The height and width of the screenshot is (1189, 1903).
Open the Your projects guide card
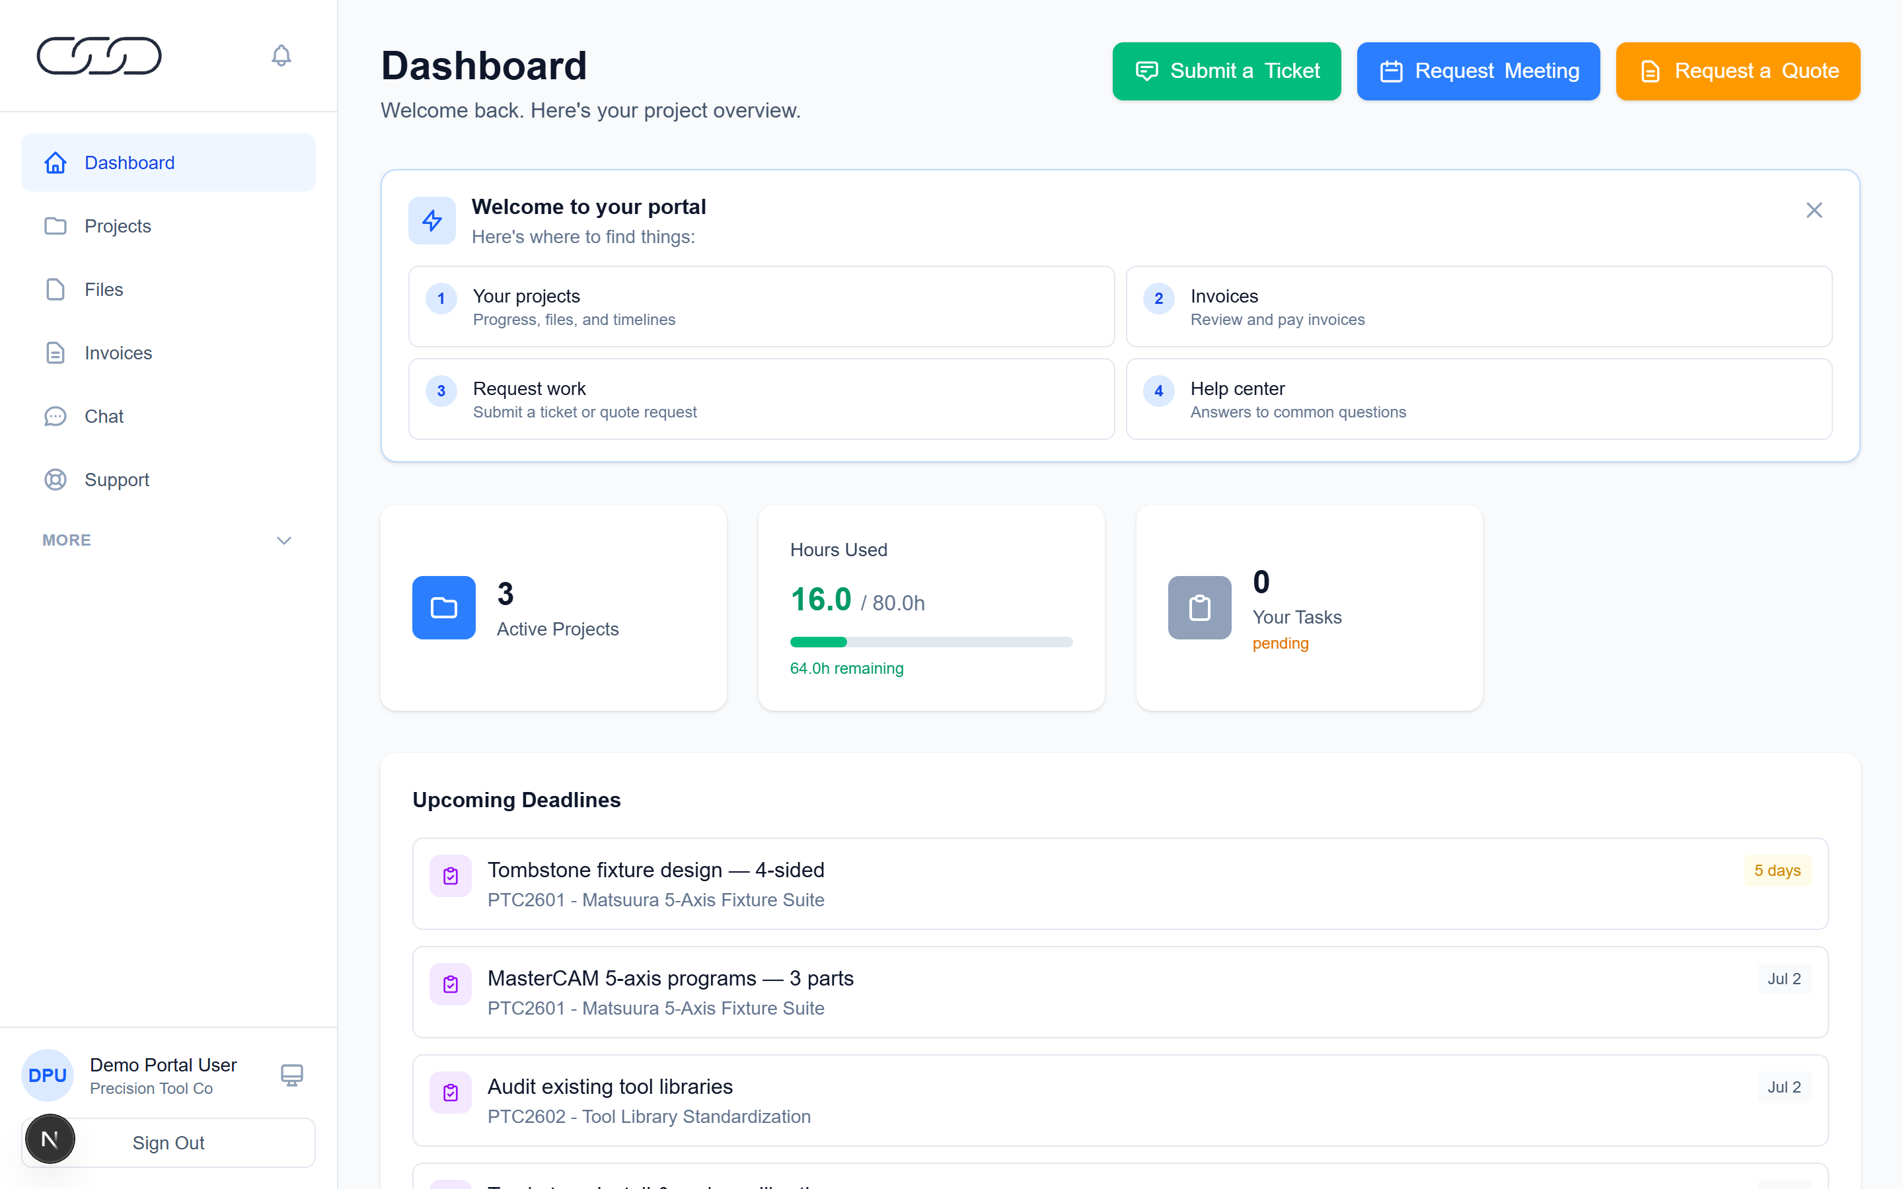(761, 306)
